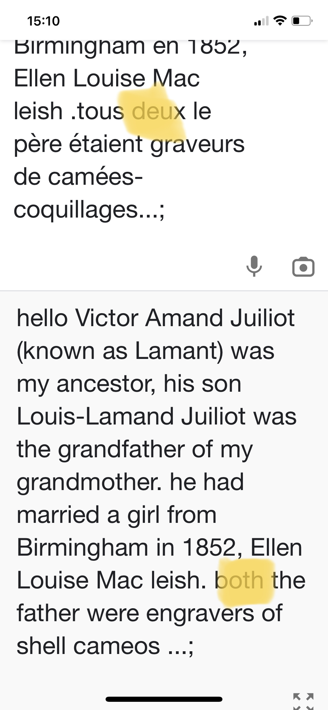
Task: Expand translation with the fullscreen arrows icon
Action: 303,700
